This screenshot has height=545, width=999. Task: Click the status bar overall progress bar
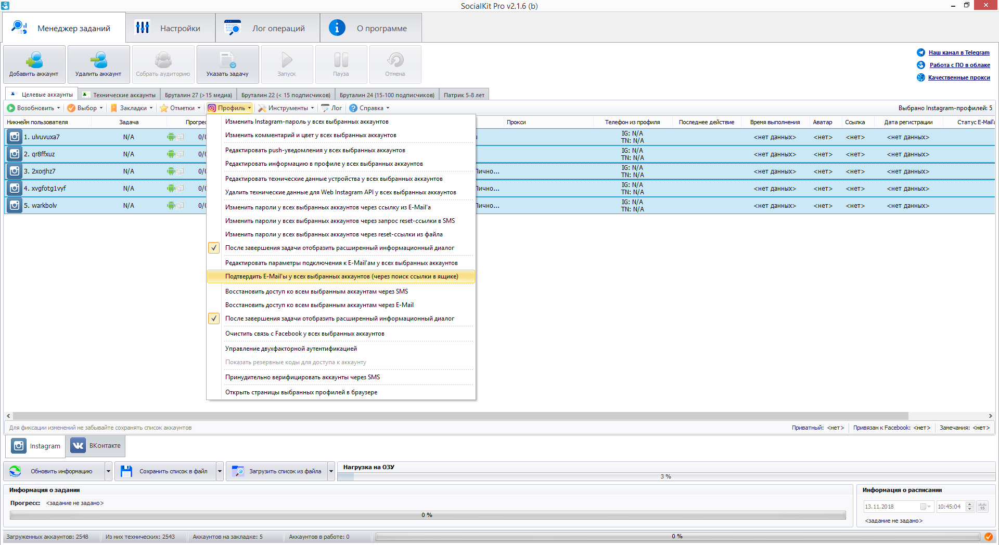[677, 537]
